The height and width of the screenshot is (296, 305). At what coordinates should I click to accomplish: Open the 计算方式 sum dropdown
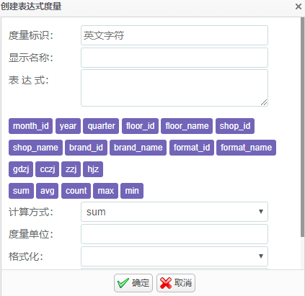[174, 212]
